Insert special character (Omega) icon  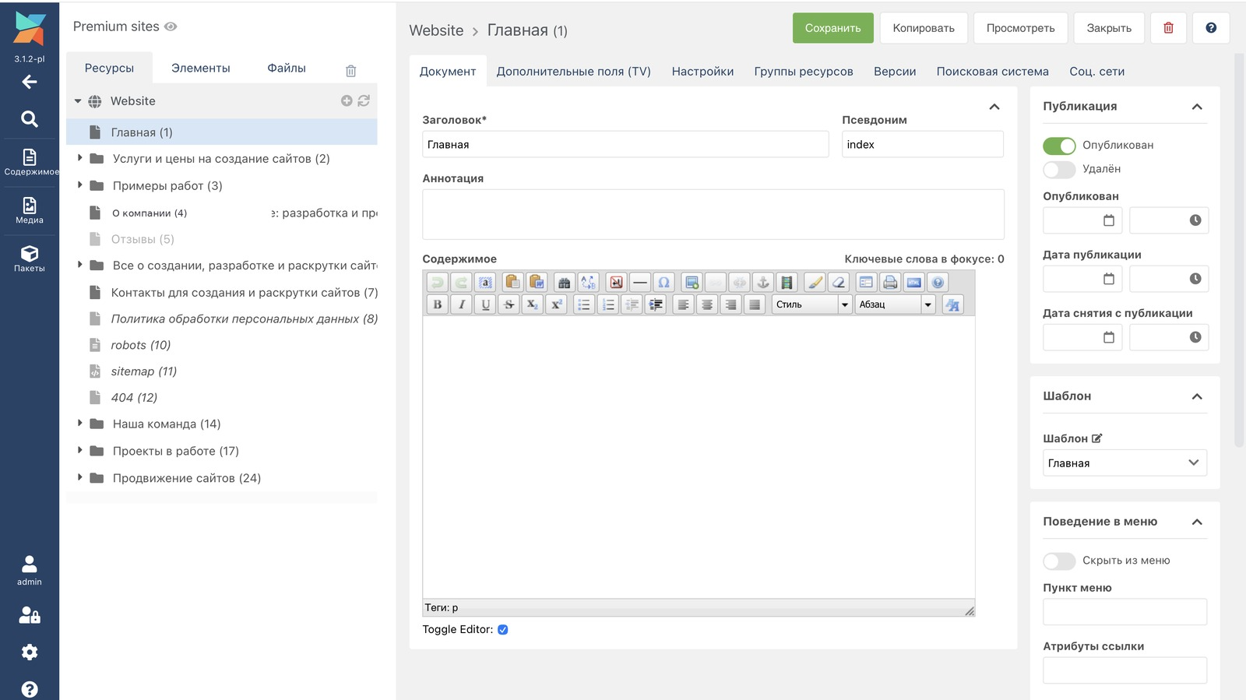(x=663, y=283)
